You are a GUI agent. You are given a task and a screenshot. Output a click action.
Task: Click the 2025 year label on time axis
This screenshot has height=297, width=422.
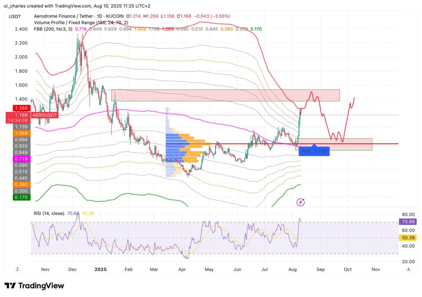tap(100, 269)
